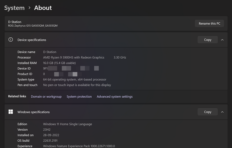232x148 pixels.
Task: Click the Rename this PC button
Action: tap(209, 23)
